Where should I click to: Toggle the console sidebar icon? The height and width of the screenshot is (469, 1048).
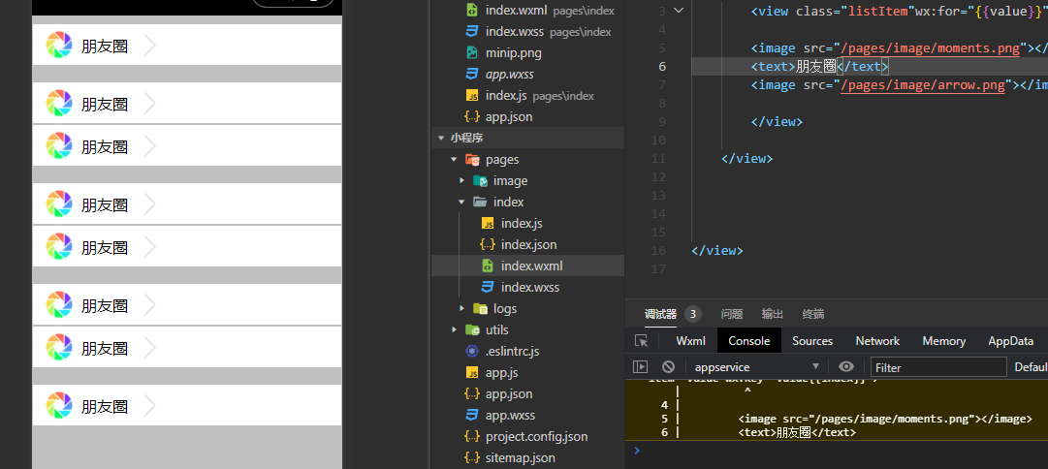(640, 367)
